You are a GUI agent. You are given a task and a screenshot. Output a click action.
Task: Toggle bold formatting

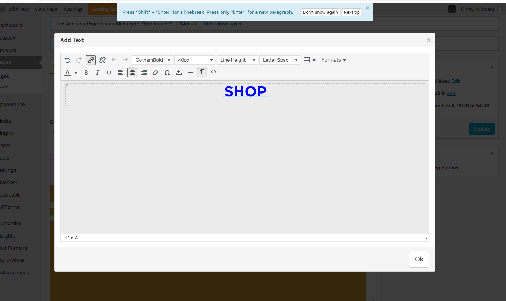[x=86, y=73]
